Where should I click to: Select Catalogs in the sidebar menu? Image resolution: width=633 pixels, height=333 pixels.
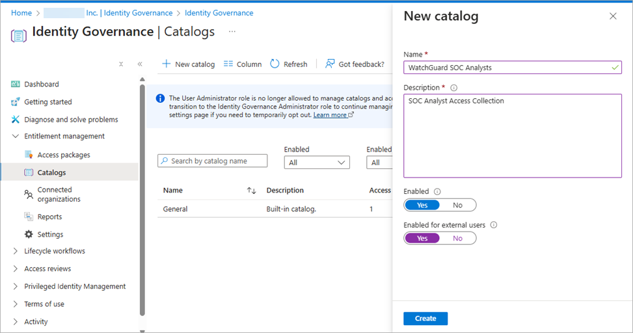(x=51, y=172)
